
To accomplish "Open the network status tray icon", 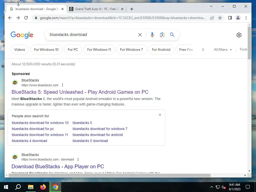I will click(218, 187).
